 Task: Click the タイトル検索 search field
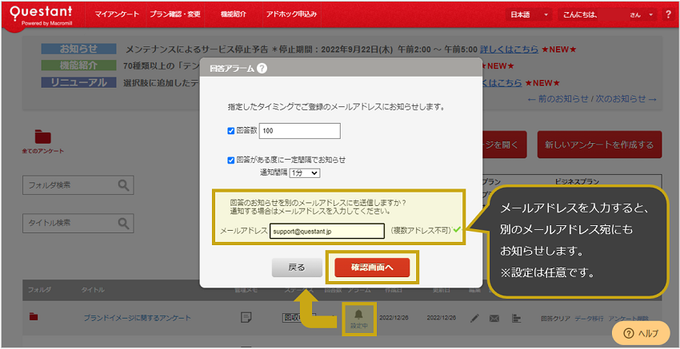[x=78, y=223]
